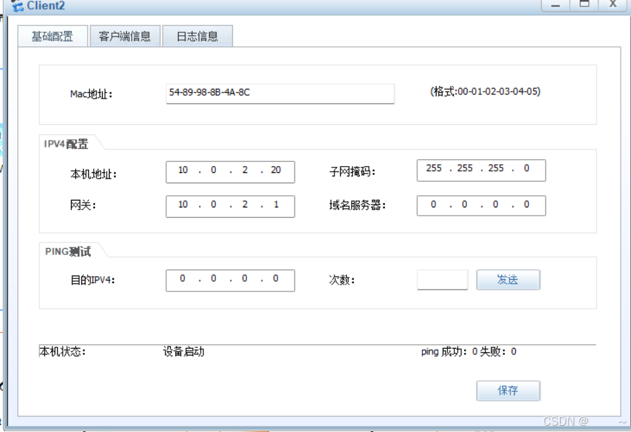Click the format hint (格式:00-01-02-03-04-05)
The image size is (631, 432).
point(485,92)
